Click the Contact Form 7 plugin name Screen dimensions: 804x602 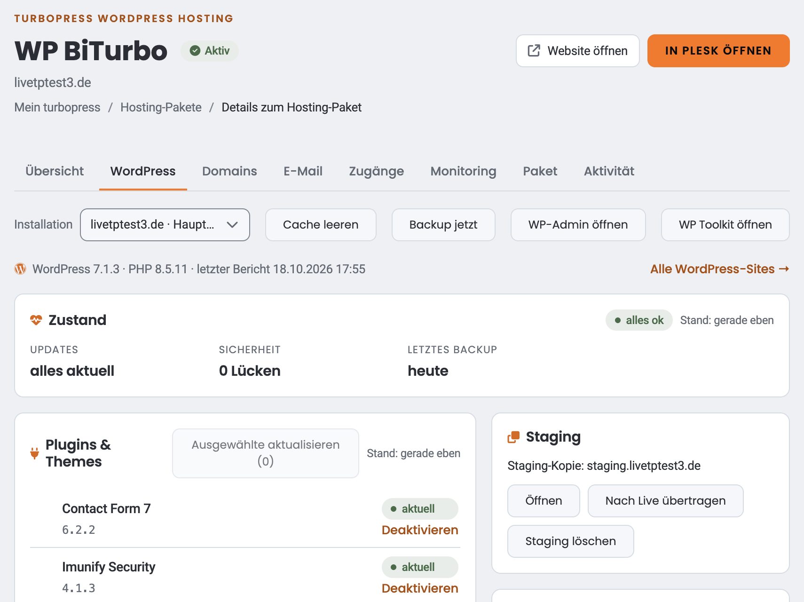point(106,509)
